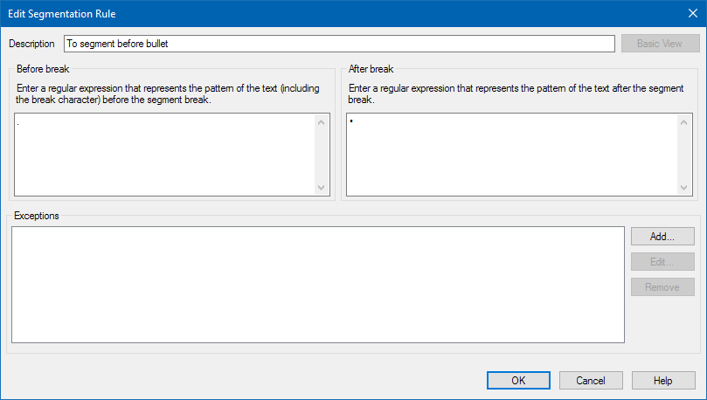Confirm the rule with OK
The image size is (707, 400).
pyautogui.click(x=518, y=381)
